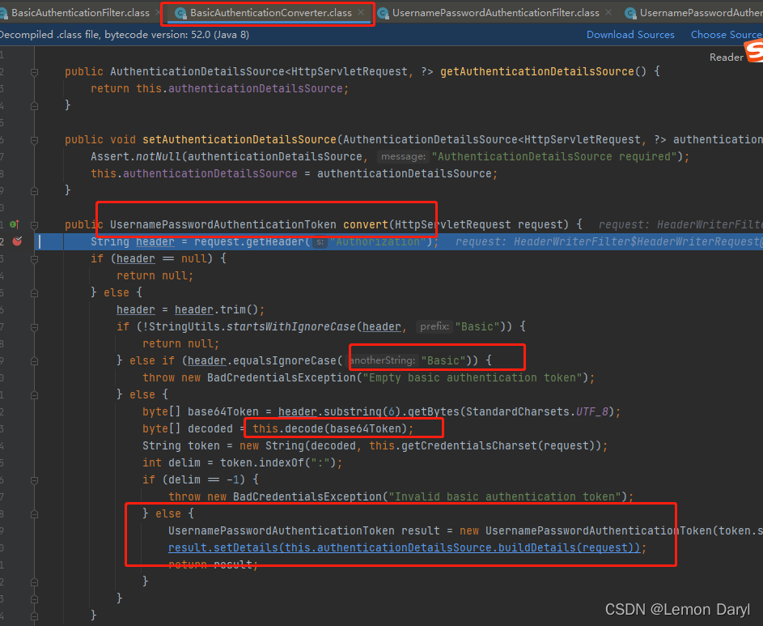Image resolution: width=763 pixels, height=626 pixels.
Task: Close the UsernamePasswordAuthenticationFilter.class tab
Action: (608, 13)
